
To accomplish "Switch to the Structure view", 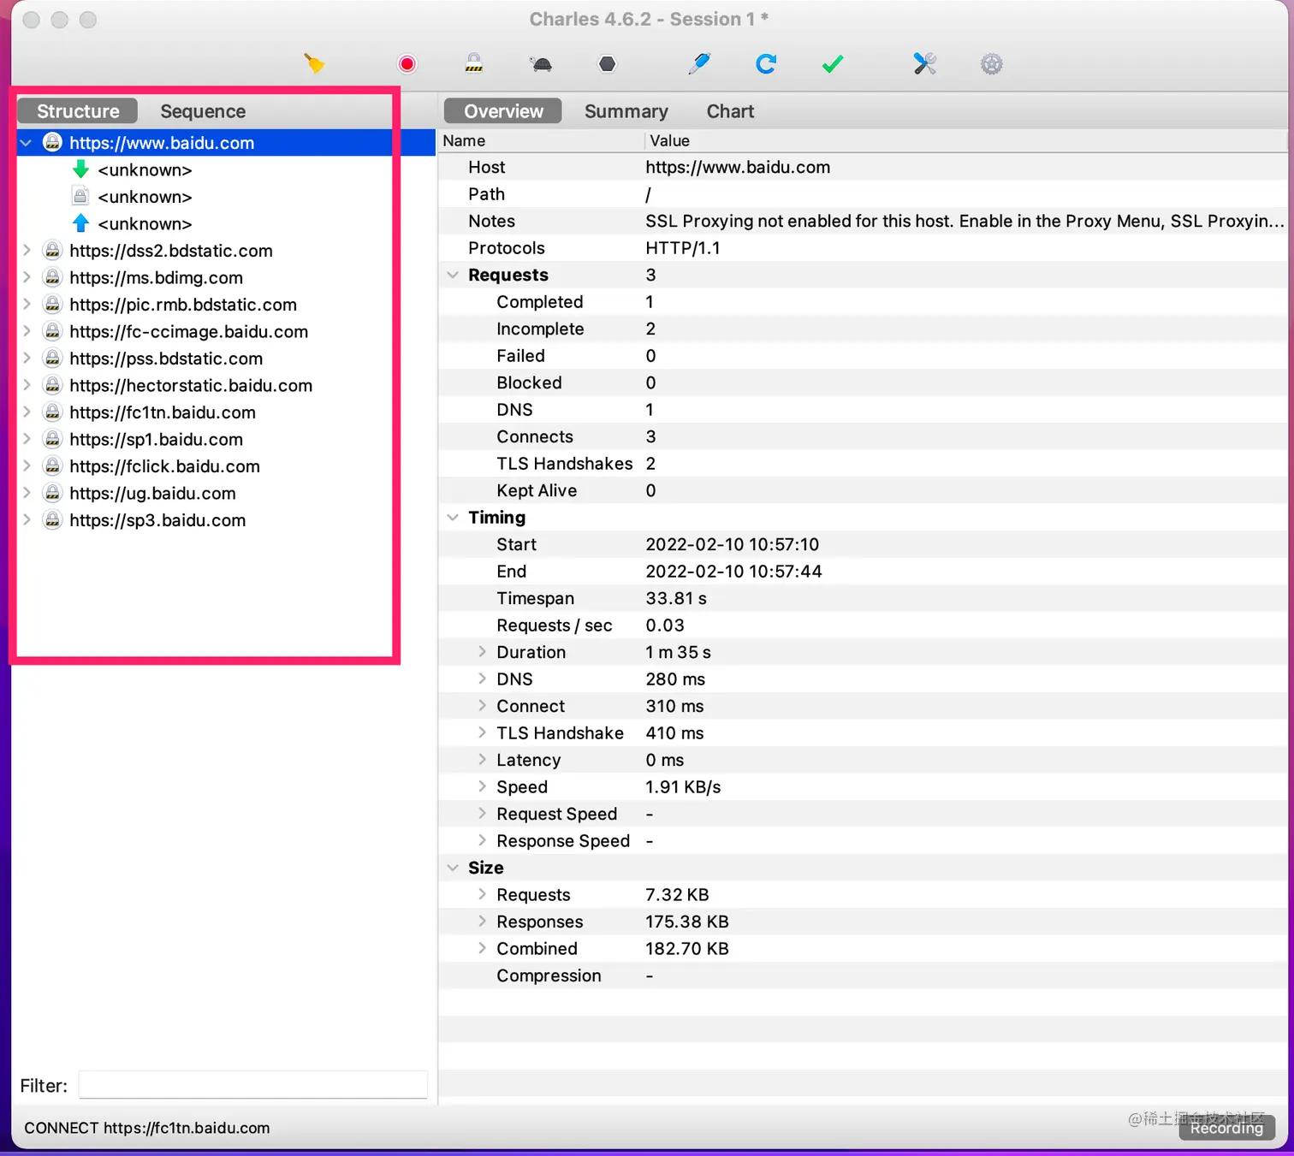I will pyautogui.click(x=78, y=111).
